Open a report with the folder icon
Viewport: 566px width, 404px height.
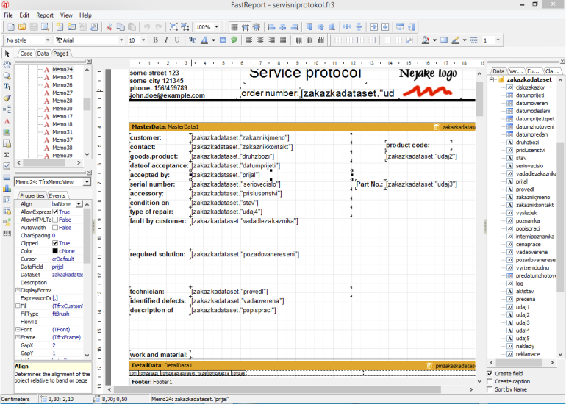click(x=22, y=27)
